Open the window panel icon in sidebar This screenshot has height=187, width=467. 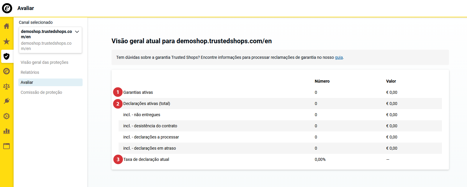[x=6, y=146]
